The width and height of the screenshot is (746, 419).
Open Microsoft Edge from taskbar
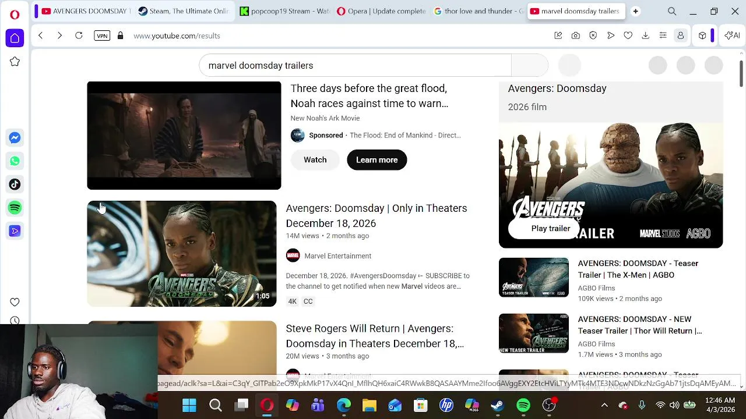pyautogui.click(x=344, y=405)
